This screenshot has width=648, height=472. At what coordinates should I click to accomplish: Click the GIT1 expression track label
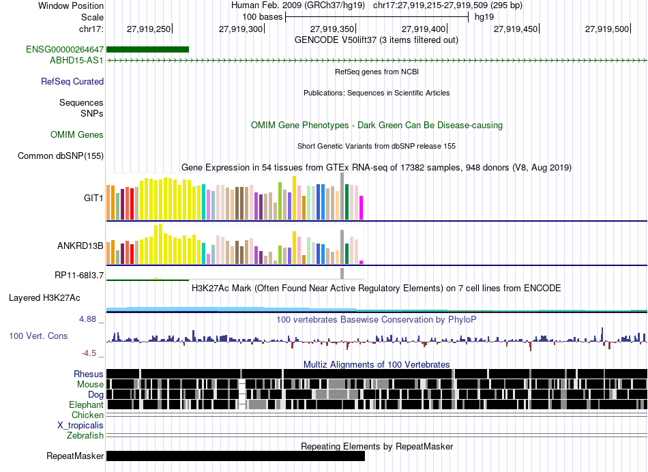[93, 198]
